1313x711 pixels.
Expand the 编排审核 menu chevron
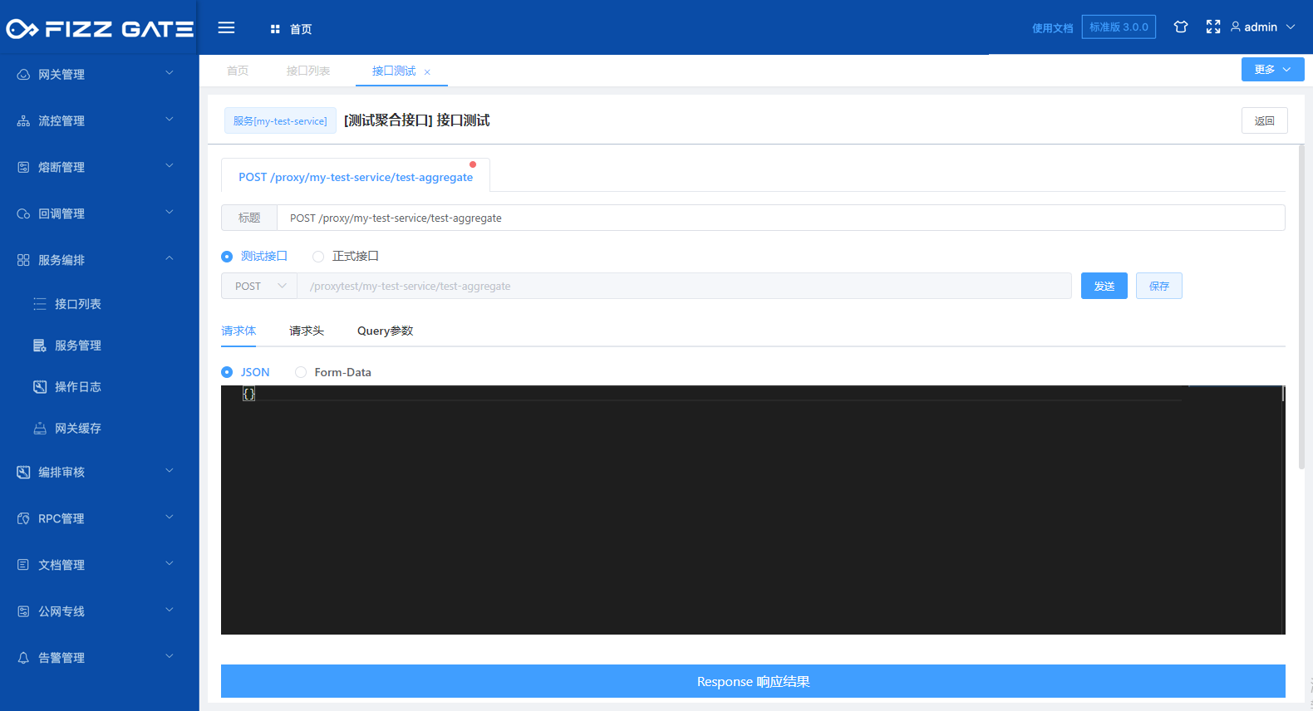click(170, 471)
